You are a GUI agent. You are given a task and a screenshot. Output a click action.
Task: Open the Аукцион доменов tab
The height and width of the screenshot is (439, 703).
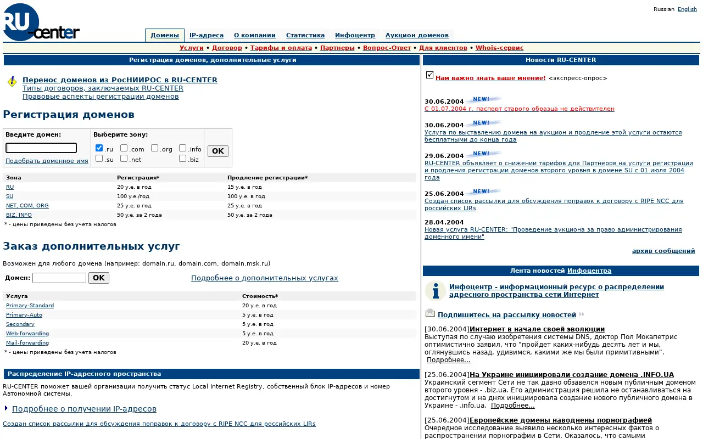pyautogui.click(x=417, y=35)
